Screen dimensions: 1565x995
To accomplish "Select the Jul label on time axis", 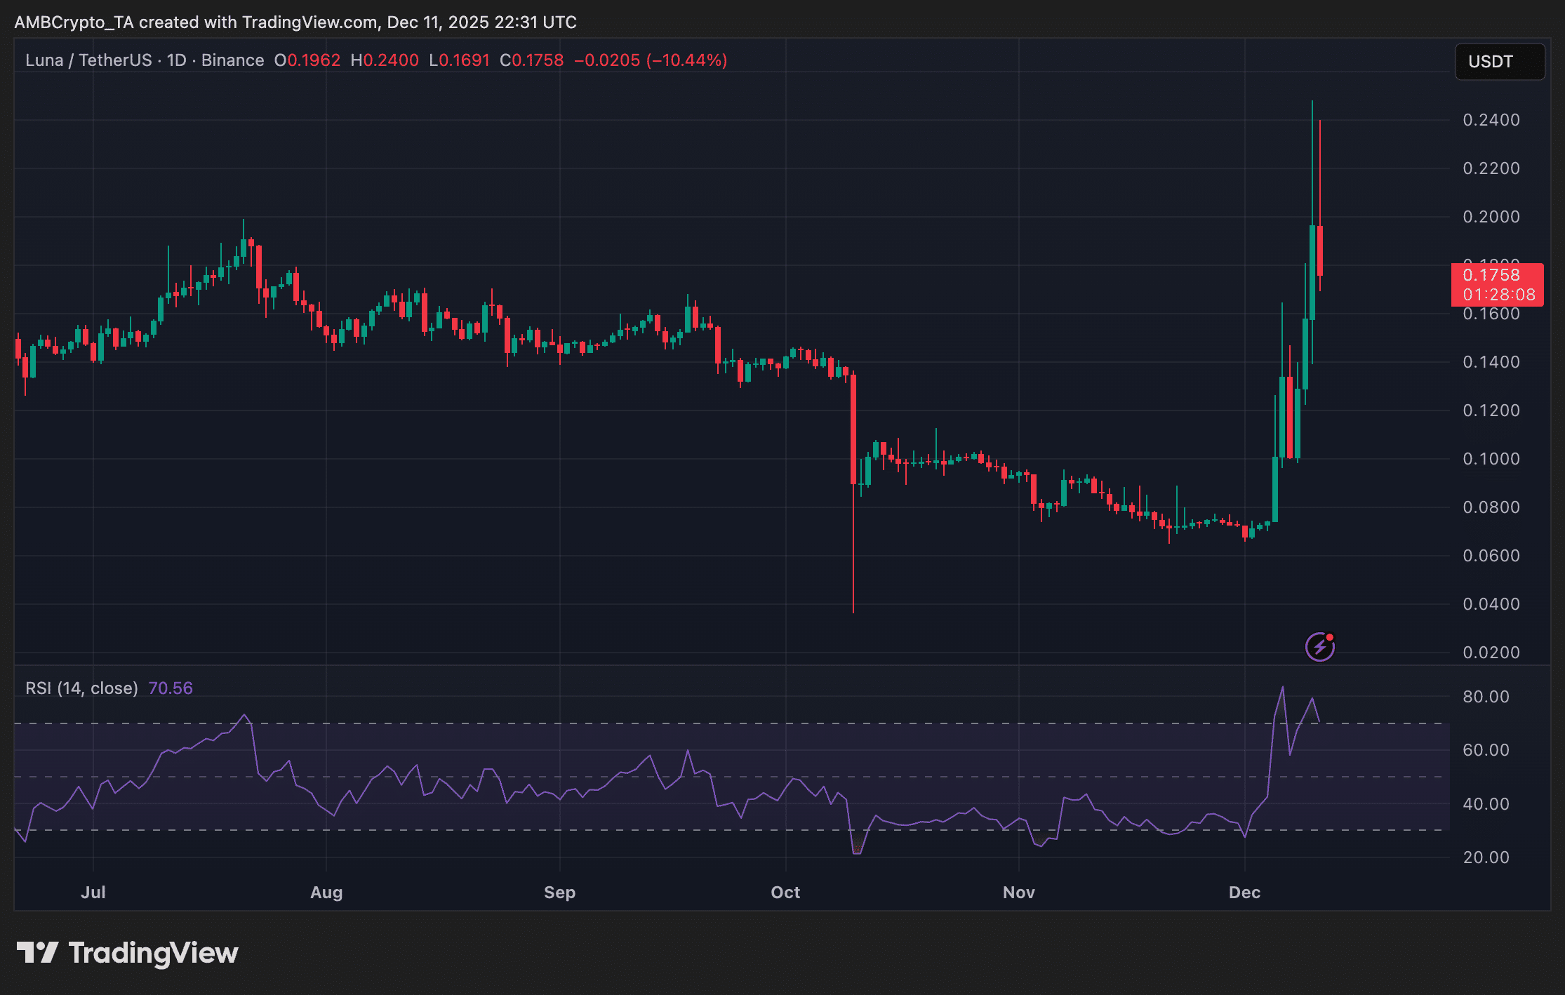I will click(93, 893).
